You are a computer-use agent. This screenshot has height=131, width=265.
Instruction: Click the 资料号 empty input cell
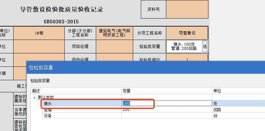pyautogui.click(x=187, y=9)
